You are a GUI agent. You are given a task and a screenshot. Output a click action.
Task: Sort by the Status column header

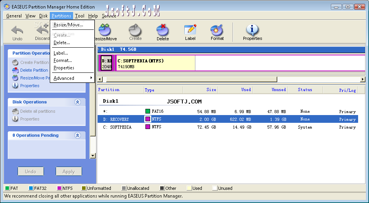[306, 89]
